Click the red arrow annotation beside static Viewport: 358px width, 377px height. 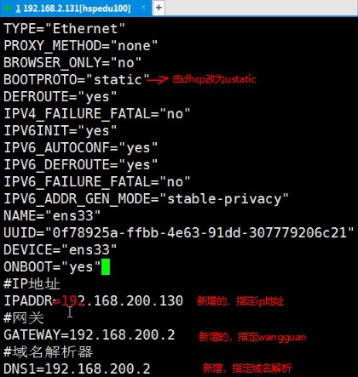(x=157, y=80)
